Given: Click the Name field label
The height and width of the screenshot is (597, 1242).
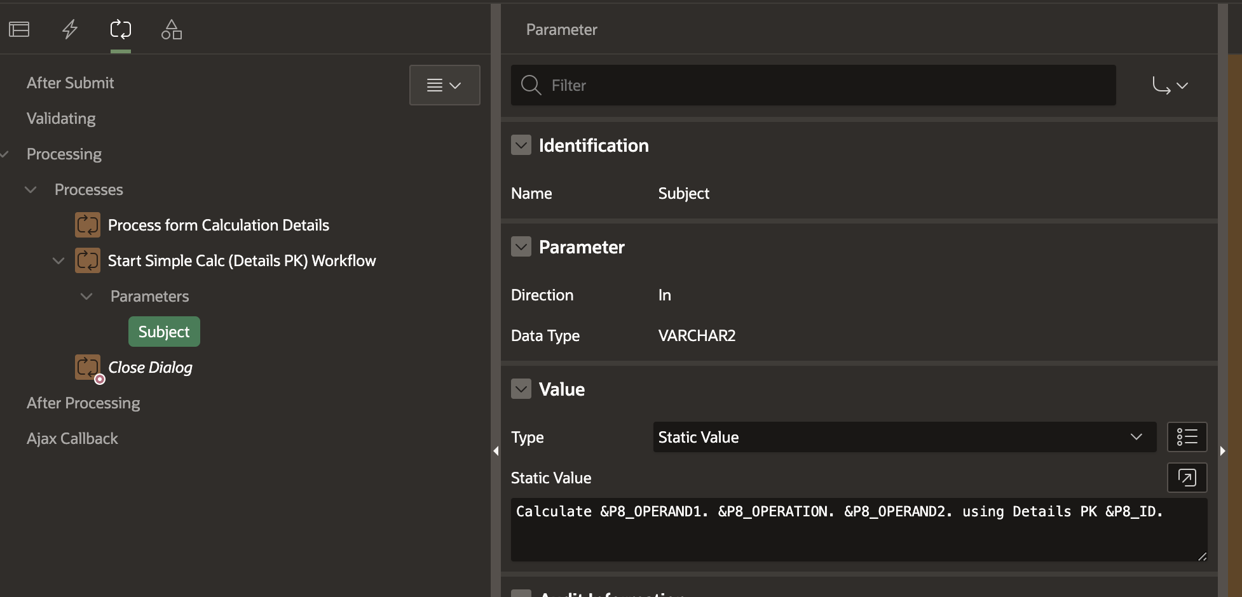Looking at the screenshot, I should point(531,194).
